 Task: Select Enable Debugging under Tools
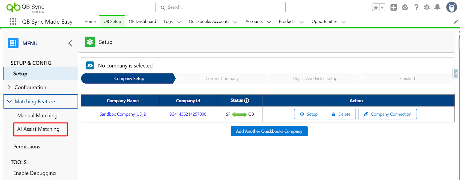click(34, 173)
